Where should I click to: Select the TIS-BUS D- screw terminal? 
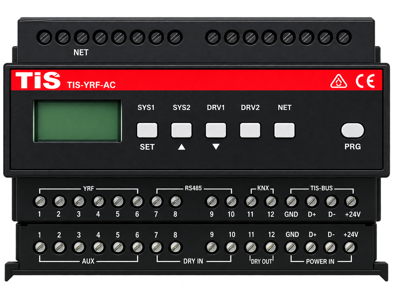coord(331,201)
